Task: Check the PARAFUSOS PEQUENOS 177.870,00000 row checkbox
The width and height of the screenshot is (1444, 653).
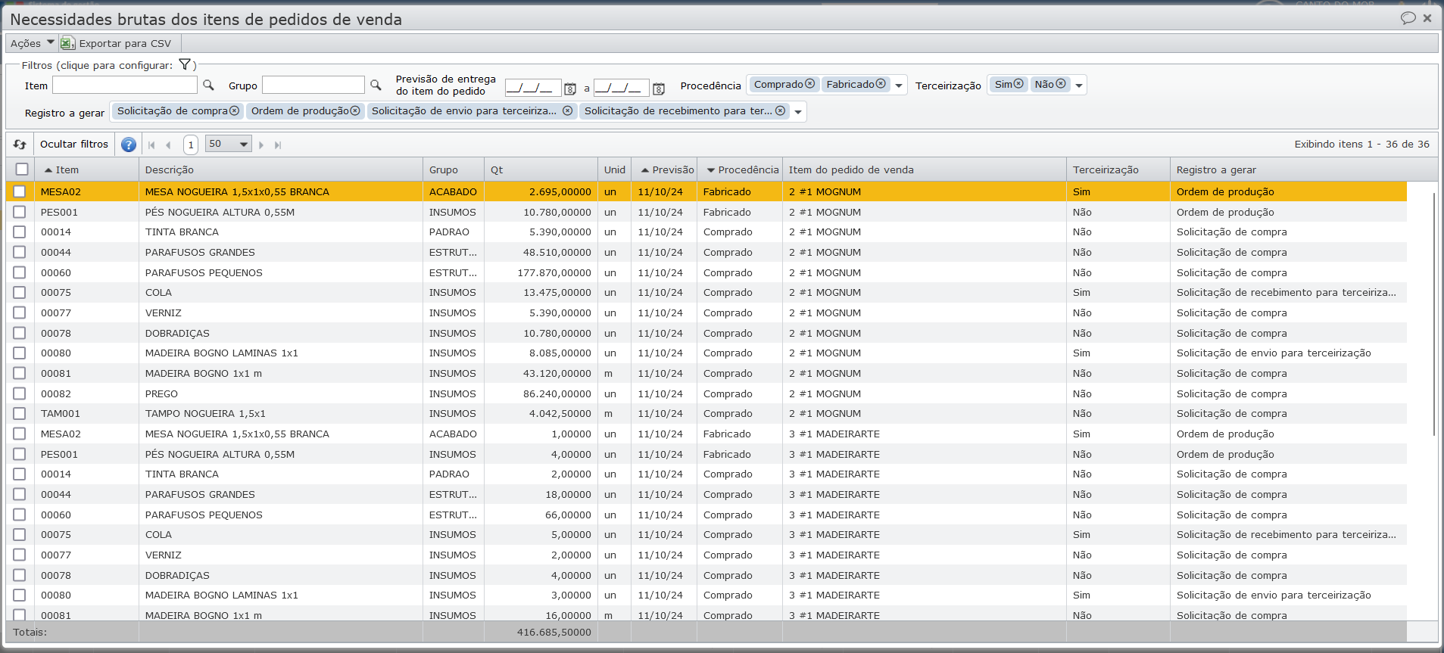Action: pos(20,272)
